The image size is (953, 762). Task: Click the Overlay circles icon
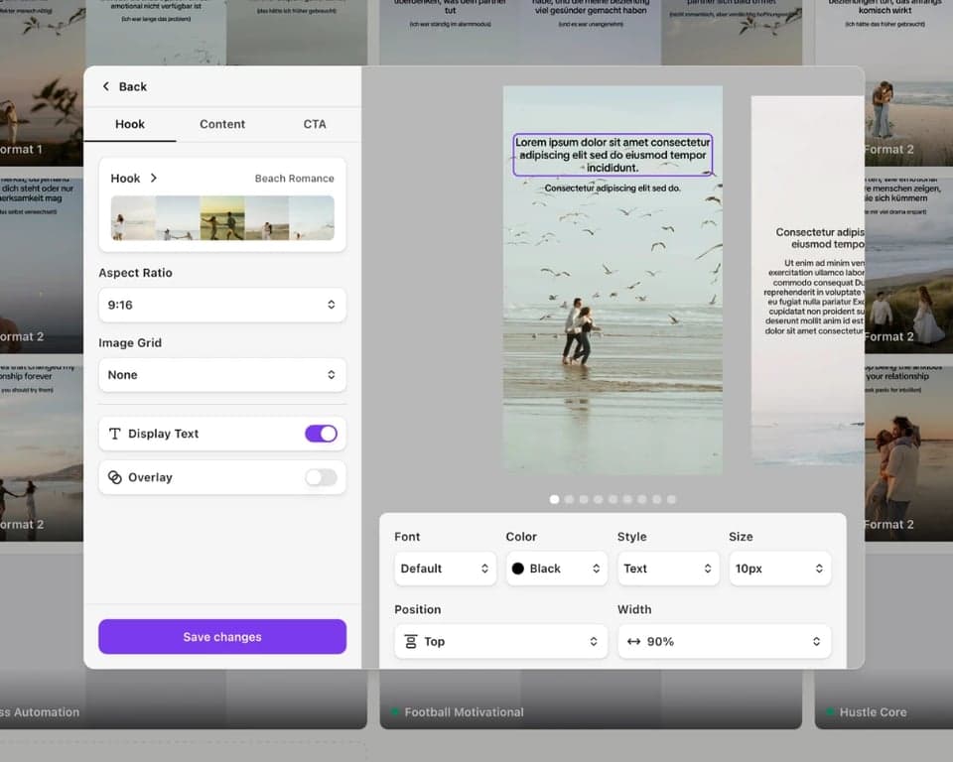click(x=114, y=477)
